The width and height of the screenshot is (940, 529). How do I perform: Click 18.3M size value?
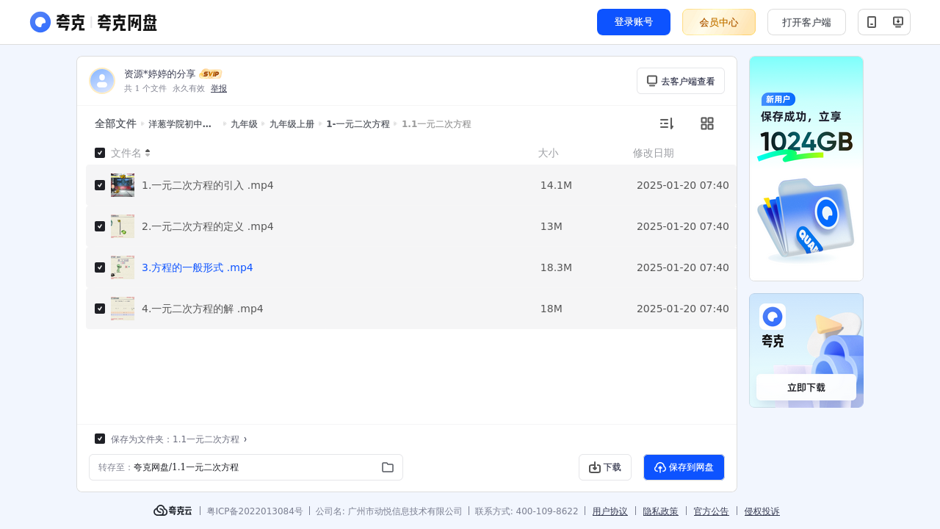click(x=556, y=267)
